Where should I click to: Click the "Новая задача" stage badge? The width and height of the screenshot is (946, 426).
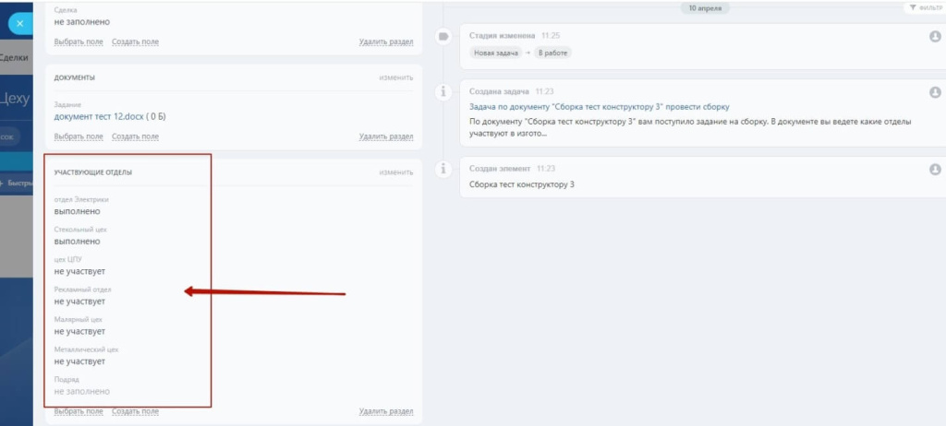[496, 53]
